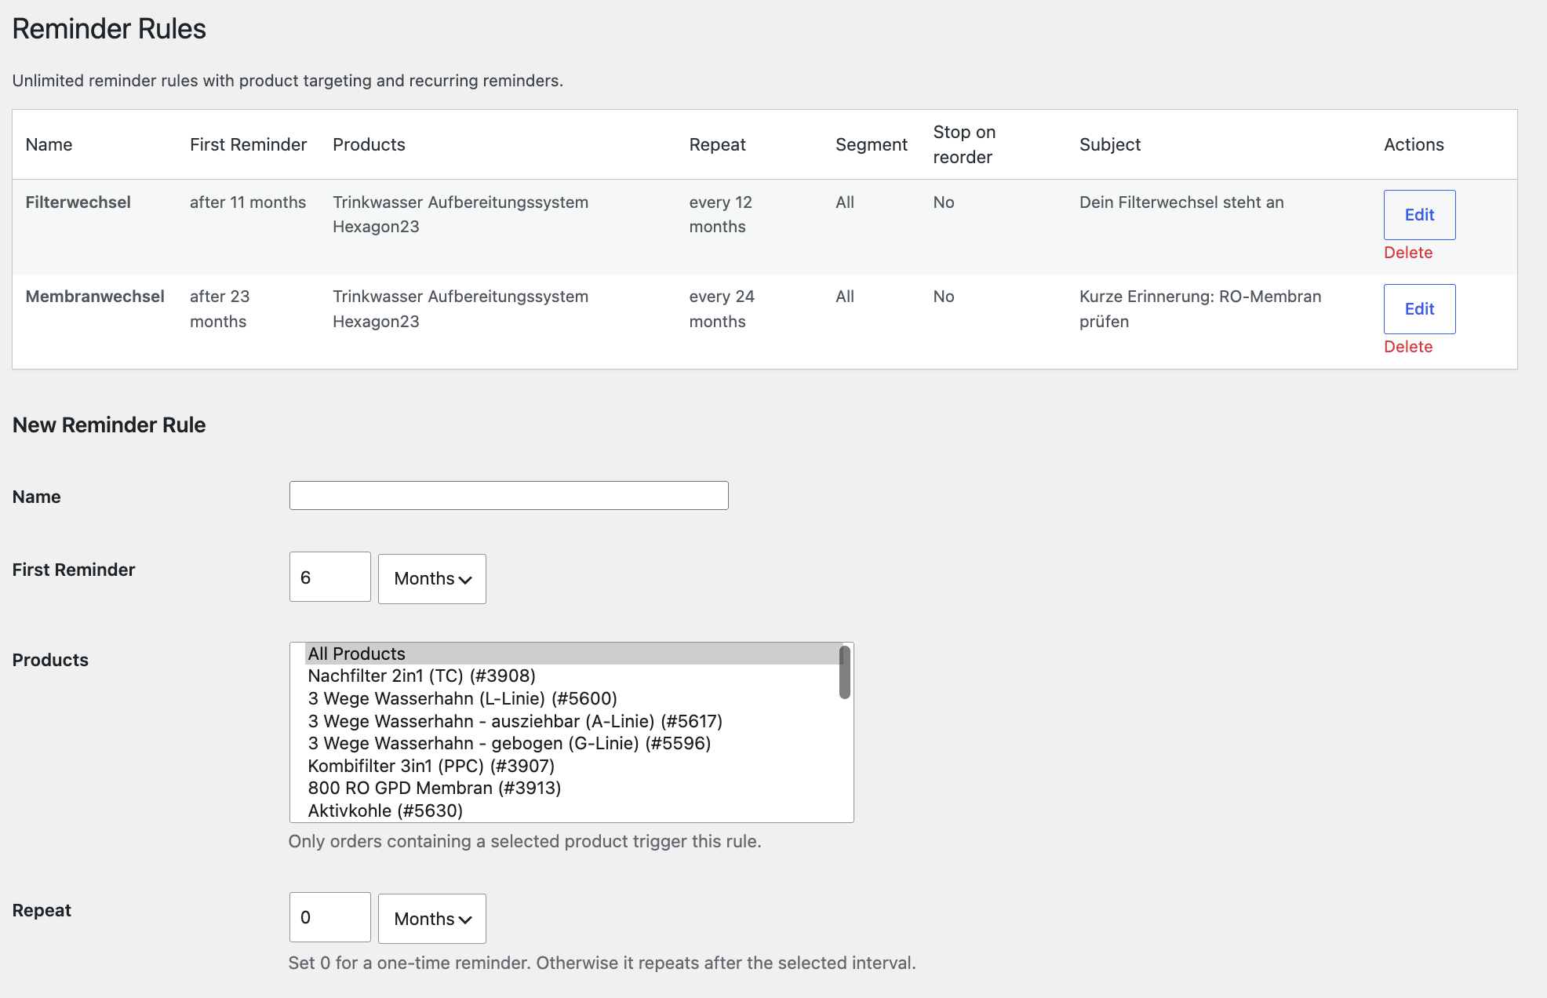The image size is (1547, 998).
Task: Click 'after 23 months' cell
Action: click(220, 309)
